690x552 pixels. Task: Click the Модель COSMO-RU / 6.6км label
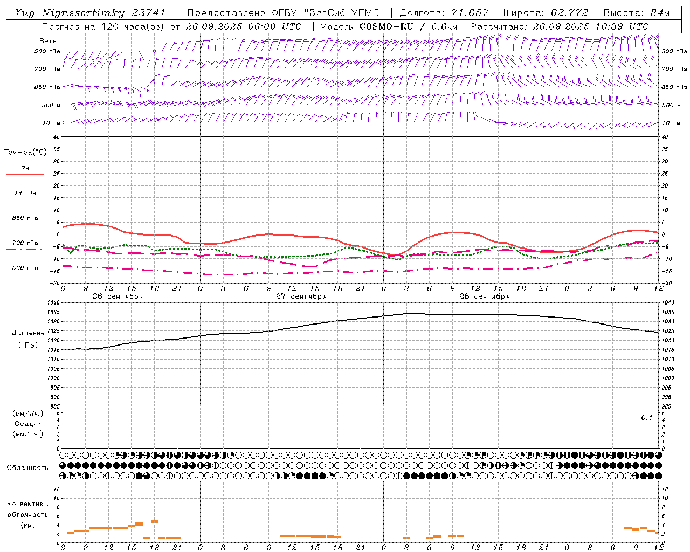tap(388, 26)
